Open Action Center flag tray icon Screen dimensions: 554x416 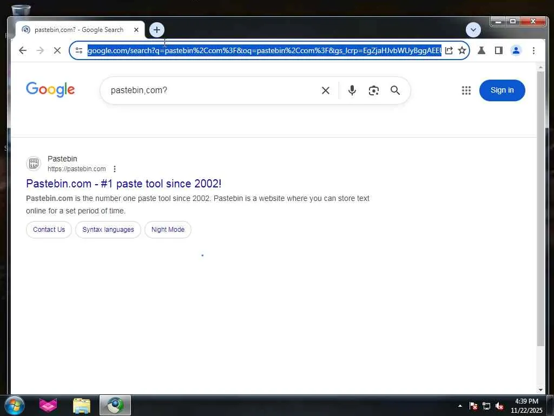[x=473, y=406]
